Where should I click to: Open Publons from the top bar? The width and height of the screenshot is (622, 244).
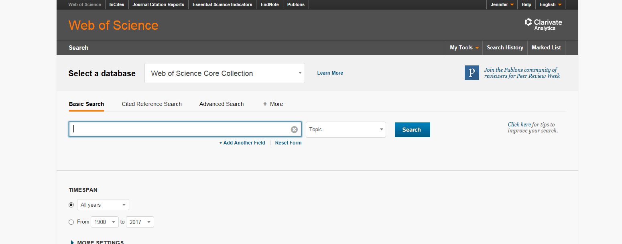click(296, 4)
